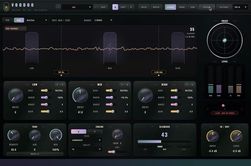Screen dimensions: 251x166
Task: Click the SIDE CHANNEL label in display
Action: 15,28
